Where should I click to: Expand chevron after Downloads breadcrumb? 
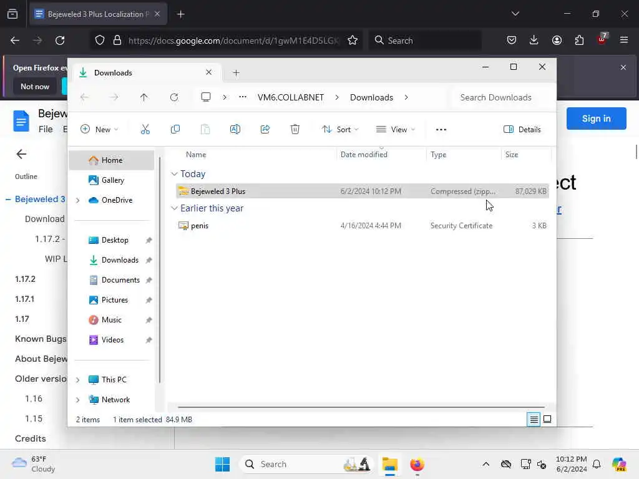406,97
